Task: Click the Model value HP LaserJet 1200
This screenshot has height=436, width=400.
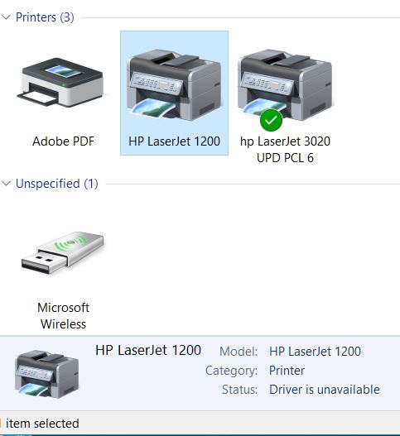Action: tap(315, 352)
